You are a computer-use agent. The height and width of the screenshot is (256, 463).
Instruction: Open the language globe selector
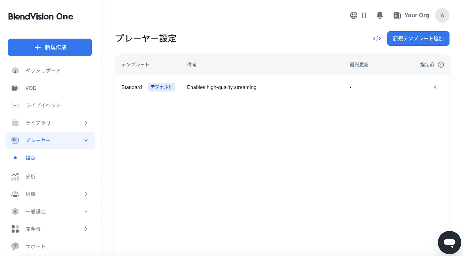click(354, 15)
